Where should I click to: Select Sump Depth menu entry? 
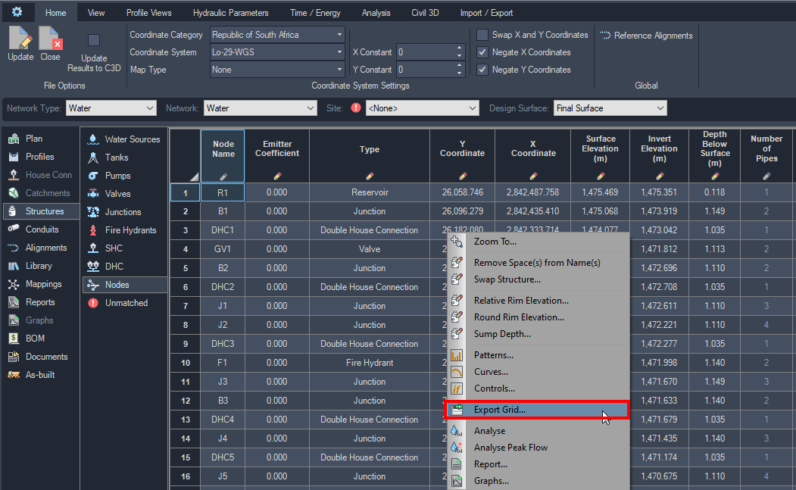click(538, 334)
